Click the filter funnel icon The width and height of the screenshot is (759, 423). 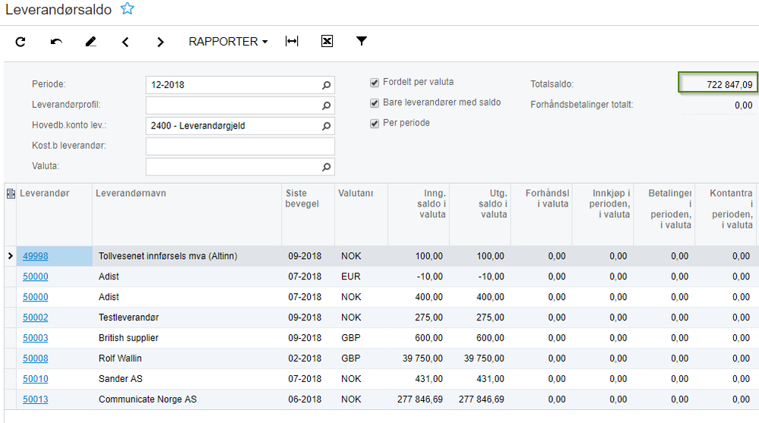click(x=362, y=42)
